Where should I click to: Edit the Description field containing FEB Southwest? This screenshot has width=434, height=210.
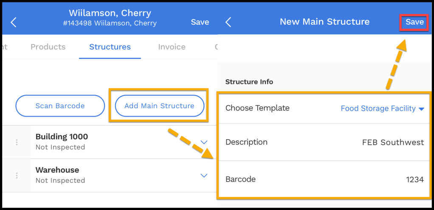(392, 143)
